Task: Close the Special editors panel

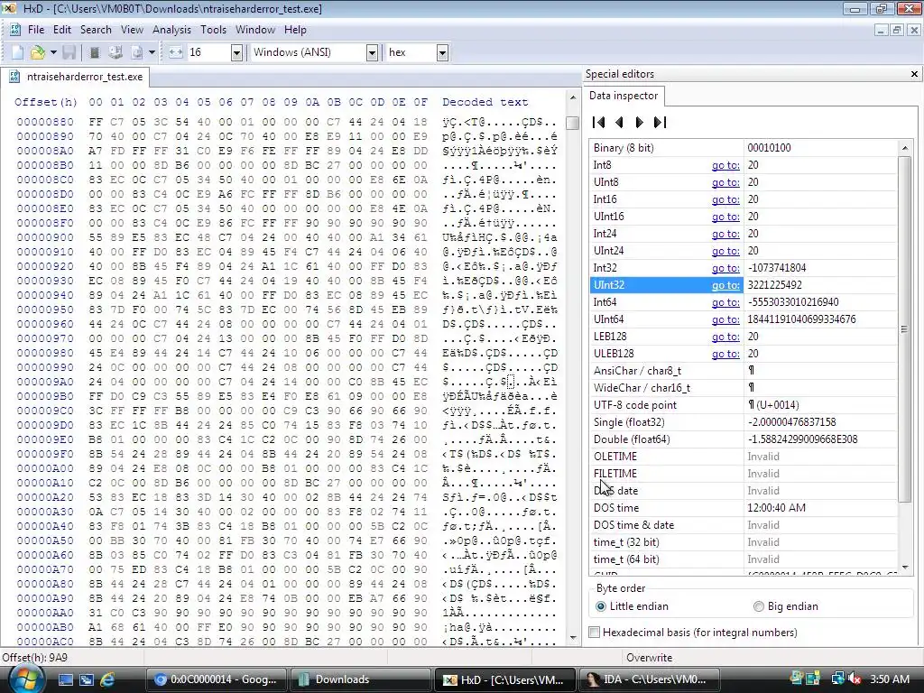Action: pos(914,74)
